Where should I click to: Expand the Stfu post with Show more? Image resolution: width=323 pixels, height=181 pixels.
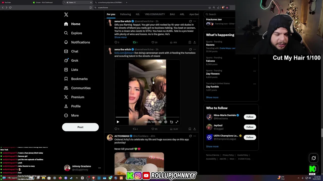coord(120,37)
